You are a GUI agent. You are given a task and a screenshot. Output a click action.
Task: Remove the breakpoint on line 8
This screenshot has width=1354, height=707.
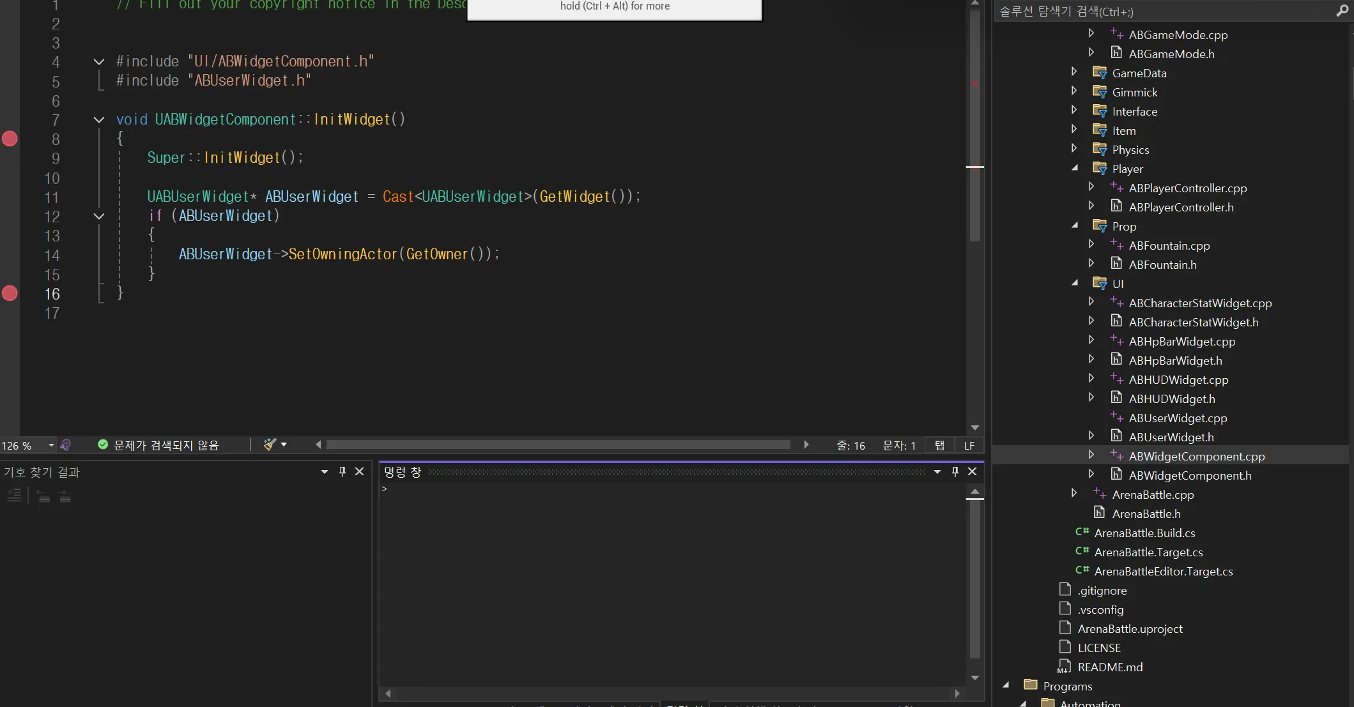point(10,139)
